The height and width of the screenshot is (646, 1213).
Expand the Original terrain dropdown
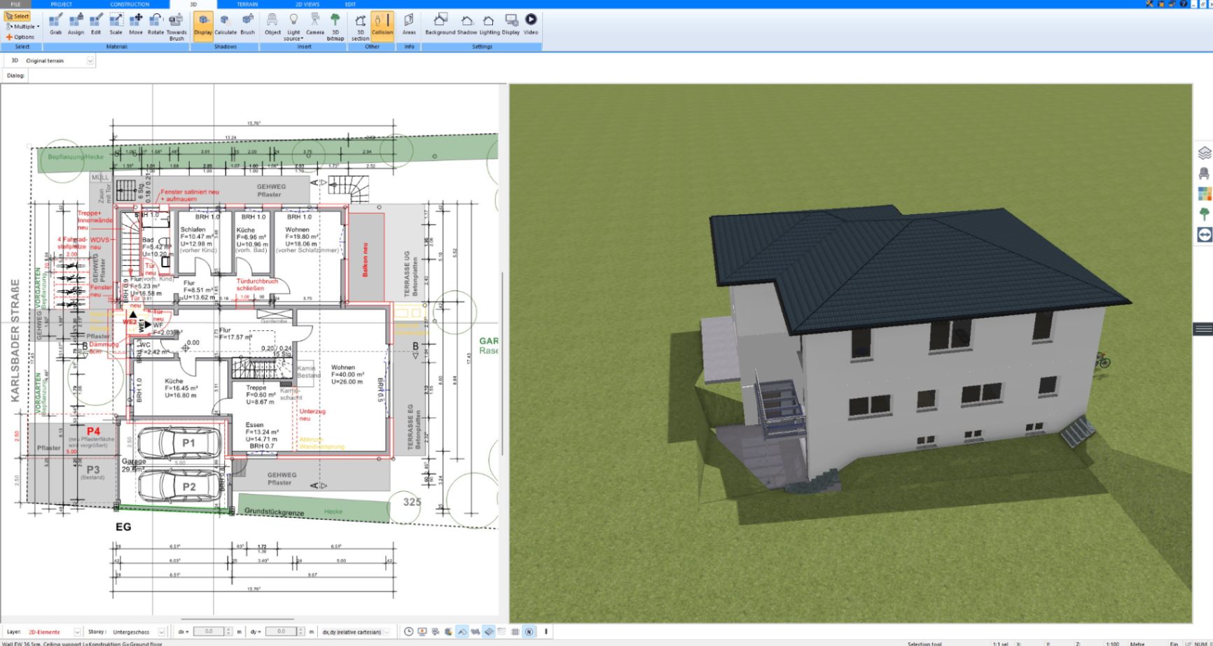pyautogui.click(x=90, y=61)
